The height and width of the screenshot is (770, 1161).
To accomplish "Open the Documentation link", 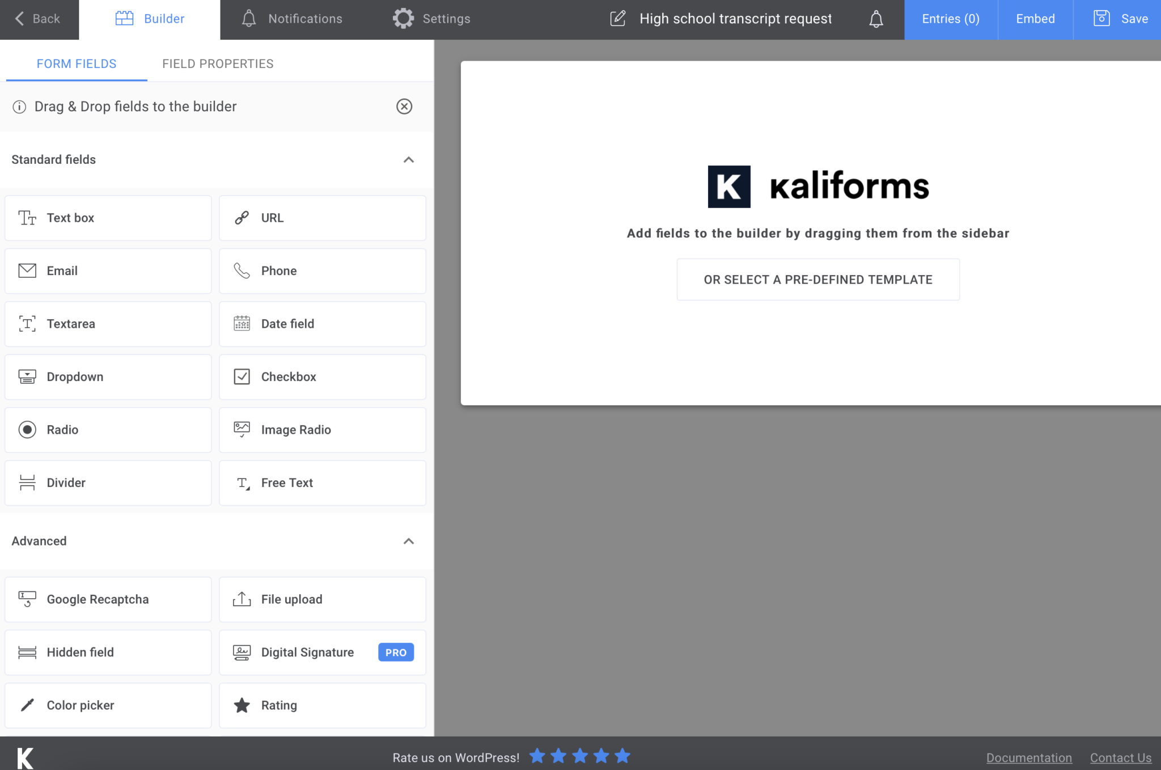I will pos(1029,757).
